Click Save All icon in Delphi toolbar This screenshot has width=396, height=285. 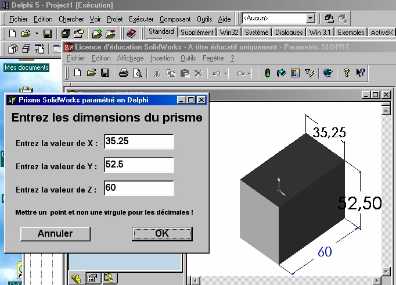coord(66,33)
